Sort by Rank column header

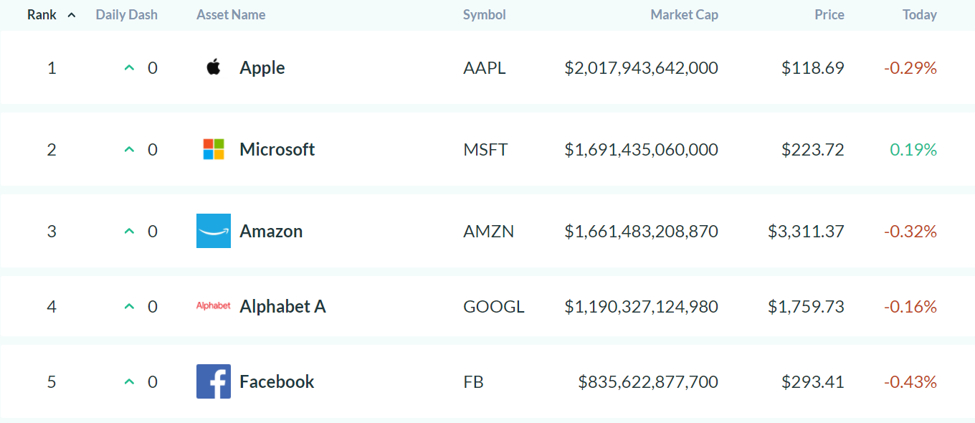(42, 15)
